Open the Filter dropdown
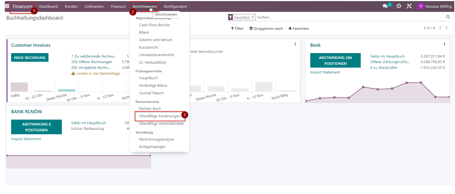The width and height of the screenshot is (455, 194). (x=237, y=28)
